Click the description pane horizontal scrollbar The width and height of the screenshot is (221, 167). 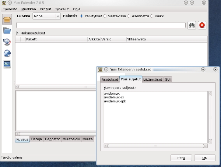point(56,134)
